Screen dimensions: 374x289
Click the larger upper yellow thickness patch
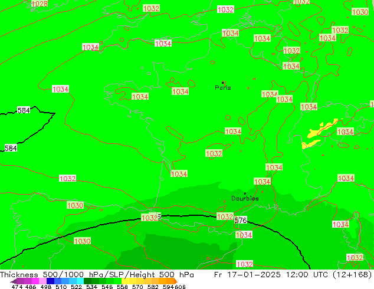tap(321, 130)
